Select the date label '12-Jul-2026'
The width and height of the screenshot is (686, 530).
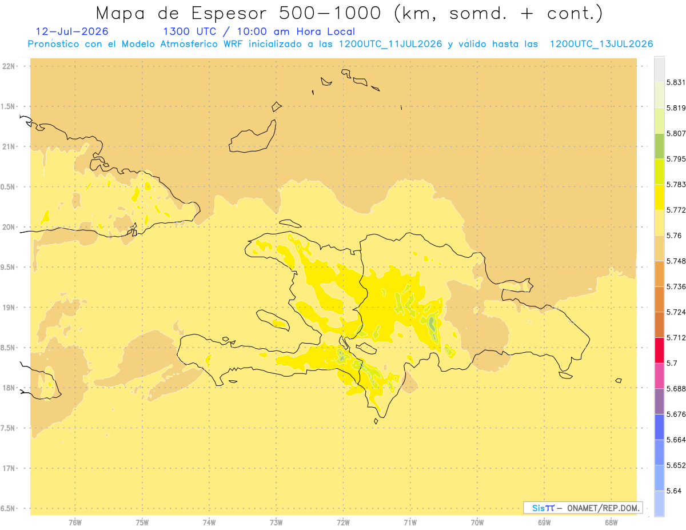(x=72, y=31)
